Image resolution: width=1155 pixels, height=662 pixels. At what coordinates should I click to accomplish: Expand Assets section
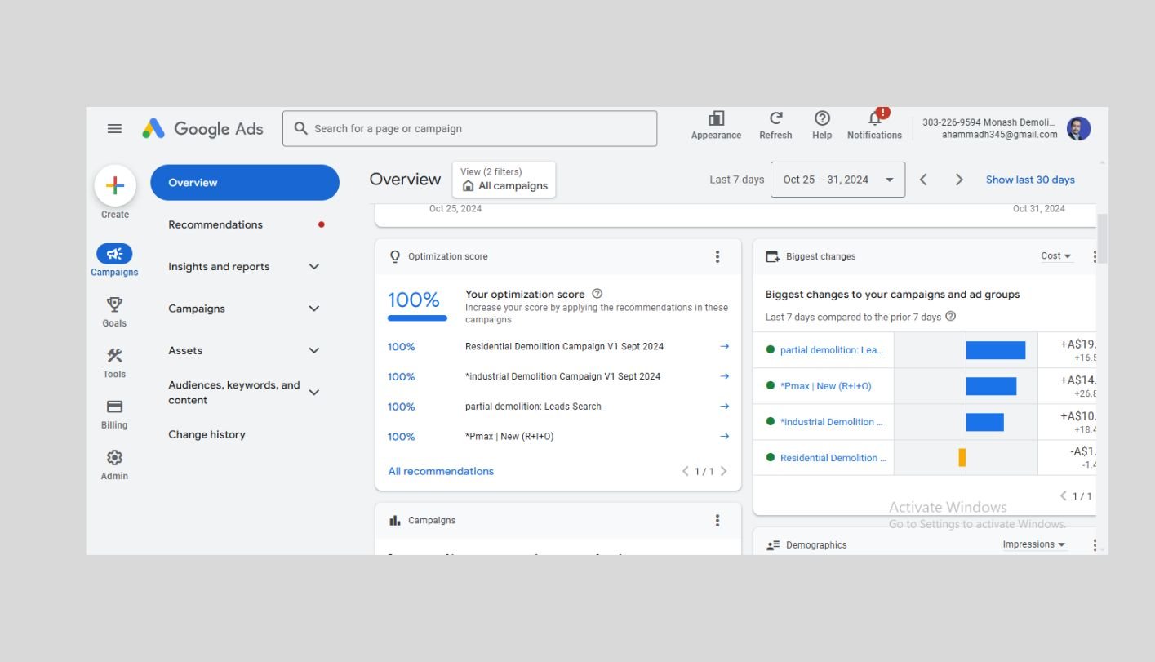[x=313, y=350]
